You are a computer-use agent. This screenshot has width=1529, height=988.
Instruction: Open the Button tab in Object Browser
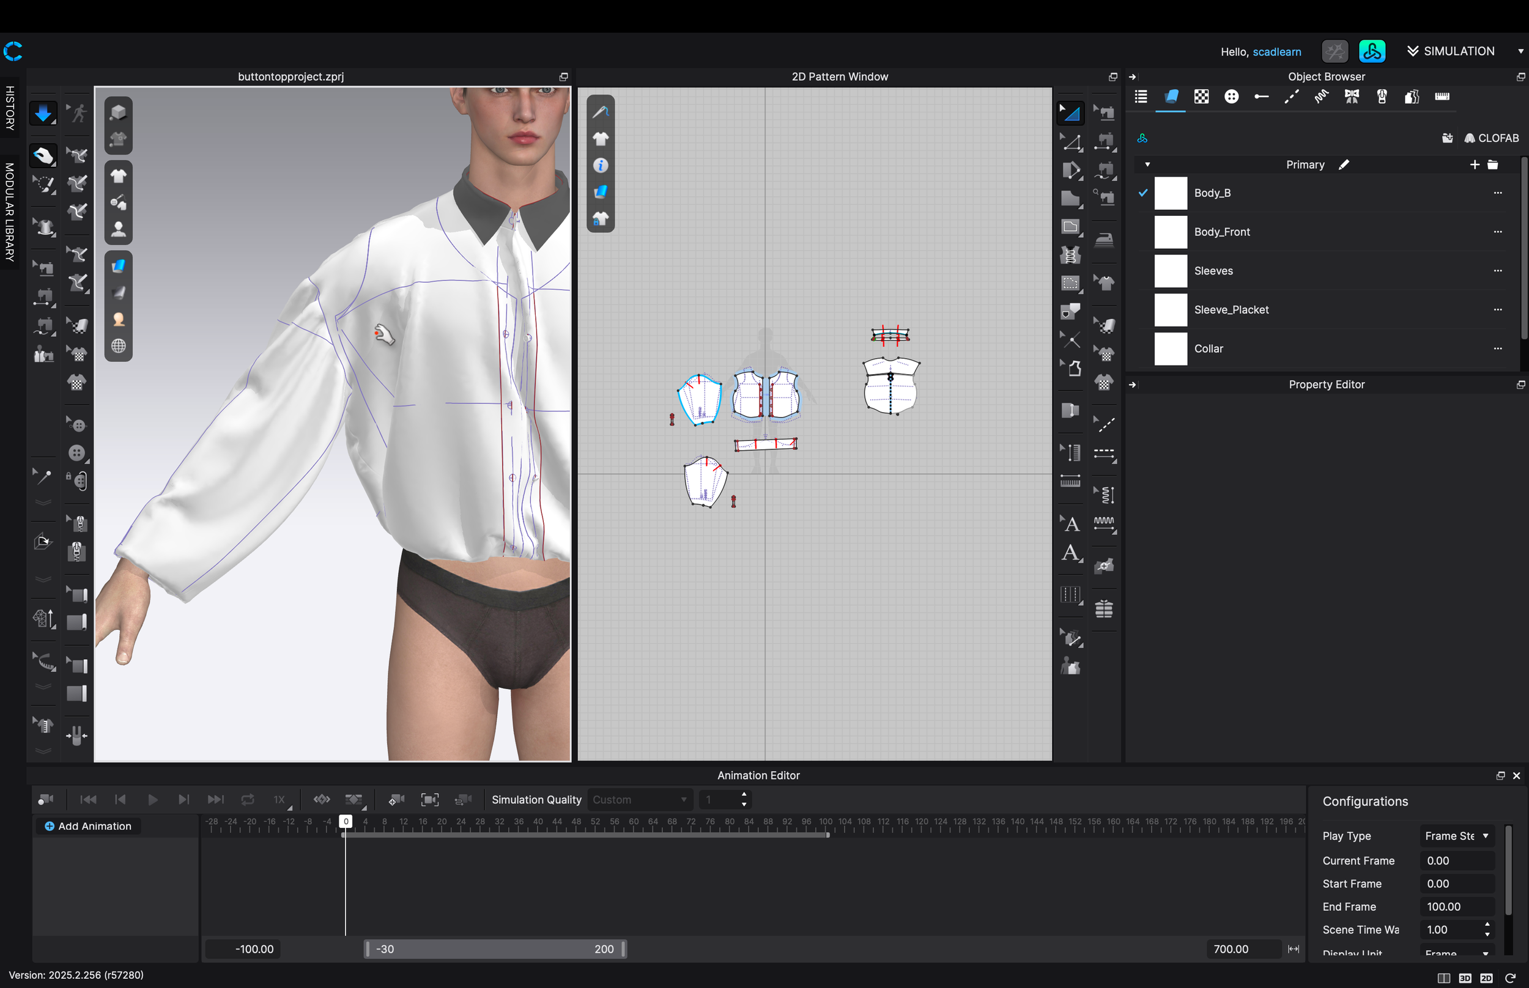(x=1231, y=97)
